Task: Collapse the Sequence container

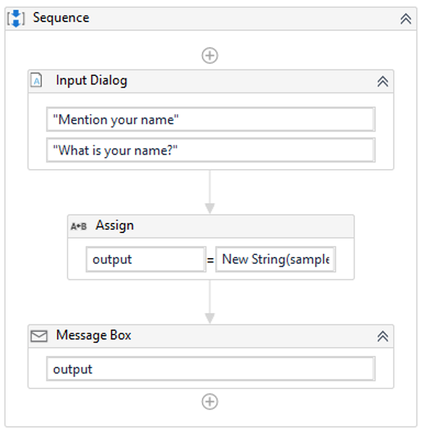Action: pyautogui.click(x=406, y=19)
